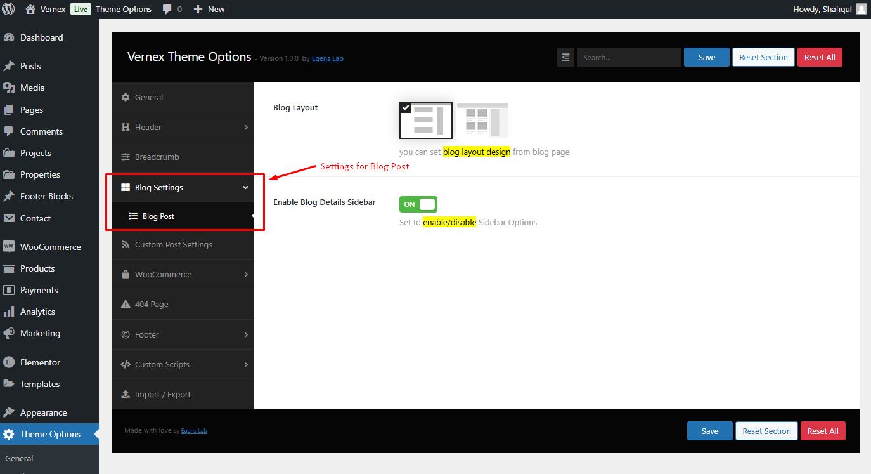Open the General submenu under Theme Options

point(19,458)
